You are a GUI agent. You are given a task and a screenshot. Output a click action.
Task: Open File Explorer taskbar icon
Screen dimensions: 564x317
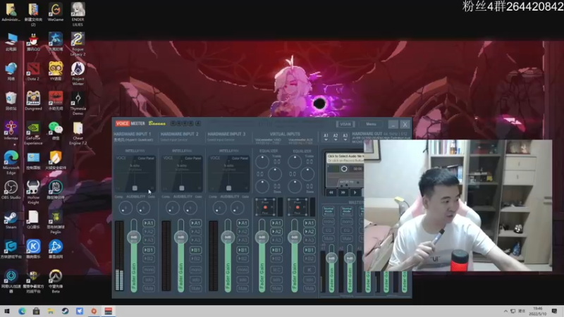tap(50, 311)
